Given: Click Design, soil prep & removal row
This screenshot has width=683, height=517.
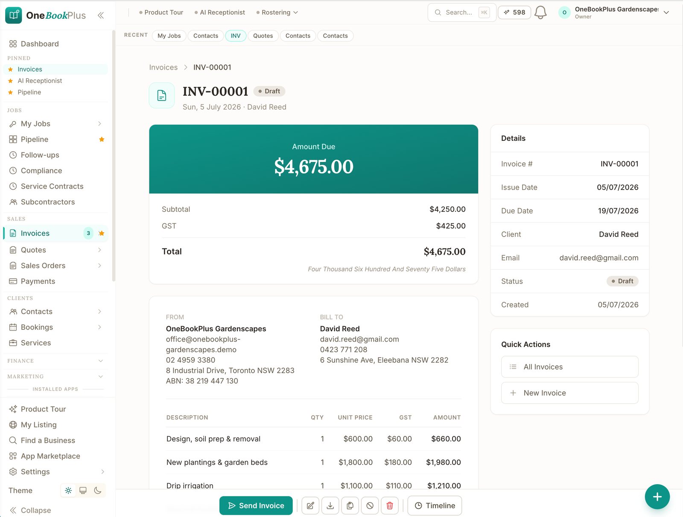Looking at the screenshot, I should point(314,439).
